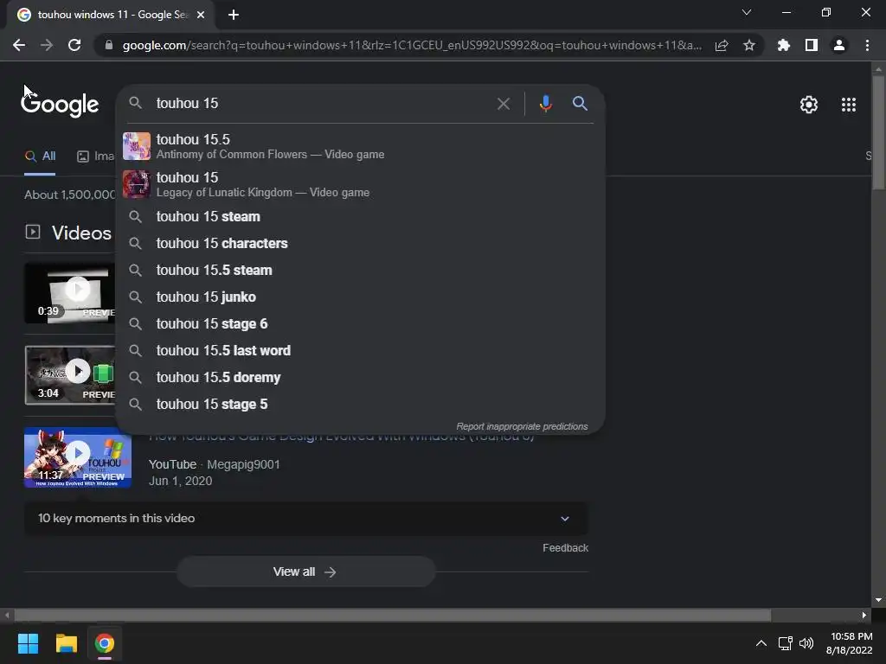This screenshot has width=886, height=664.
Task: Switch to the All results tab
Action: point(40,156)
